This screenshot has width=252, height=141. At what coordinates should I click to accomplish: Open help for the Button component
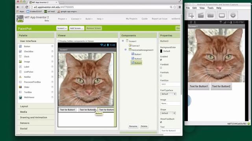(52, 46)
